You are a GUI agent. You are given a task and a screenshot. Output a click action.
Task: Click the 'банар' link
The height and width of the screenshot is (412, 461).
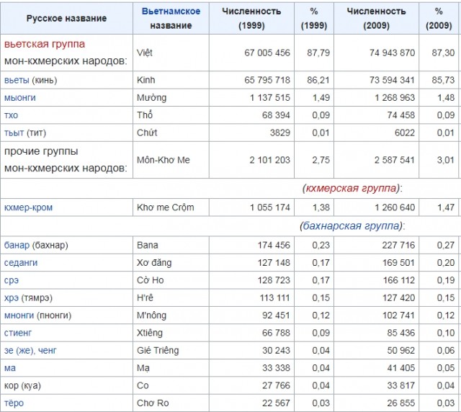17,245
